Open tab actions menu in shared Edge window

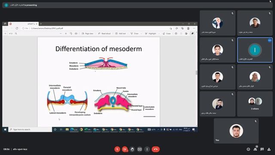point(5,24)
